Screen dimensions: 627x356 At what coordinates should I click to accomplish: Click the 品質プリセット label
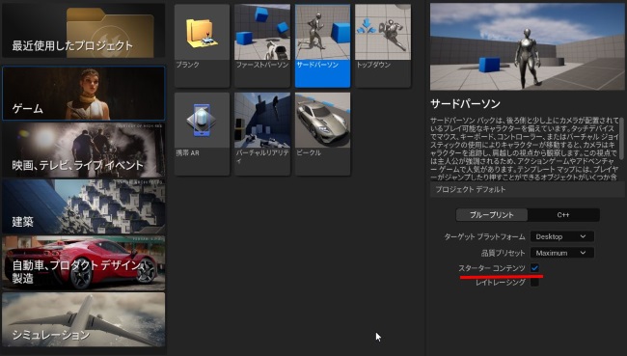pos(503,253)
